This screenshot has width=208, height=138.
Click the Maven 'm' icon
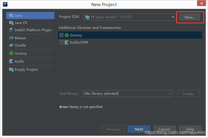[x=11, y=38]
